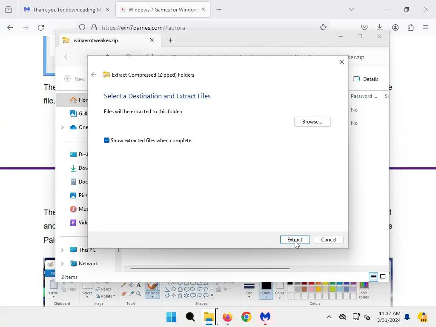Open a new Firefox tab
Image resolution: width=436 pixels, height=327 pixels.
219,10
